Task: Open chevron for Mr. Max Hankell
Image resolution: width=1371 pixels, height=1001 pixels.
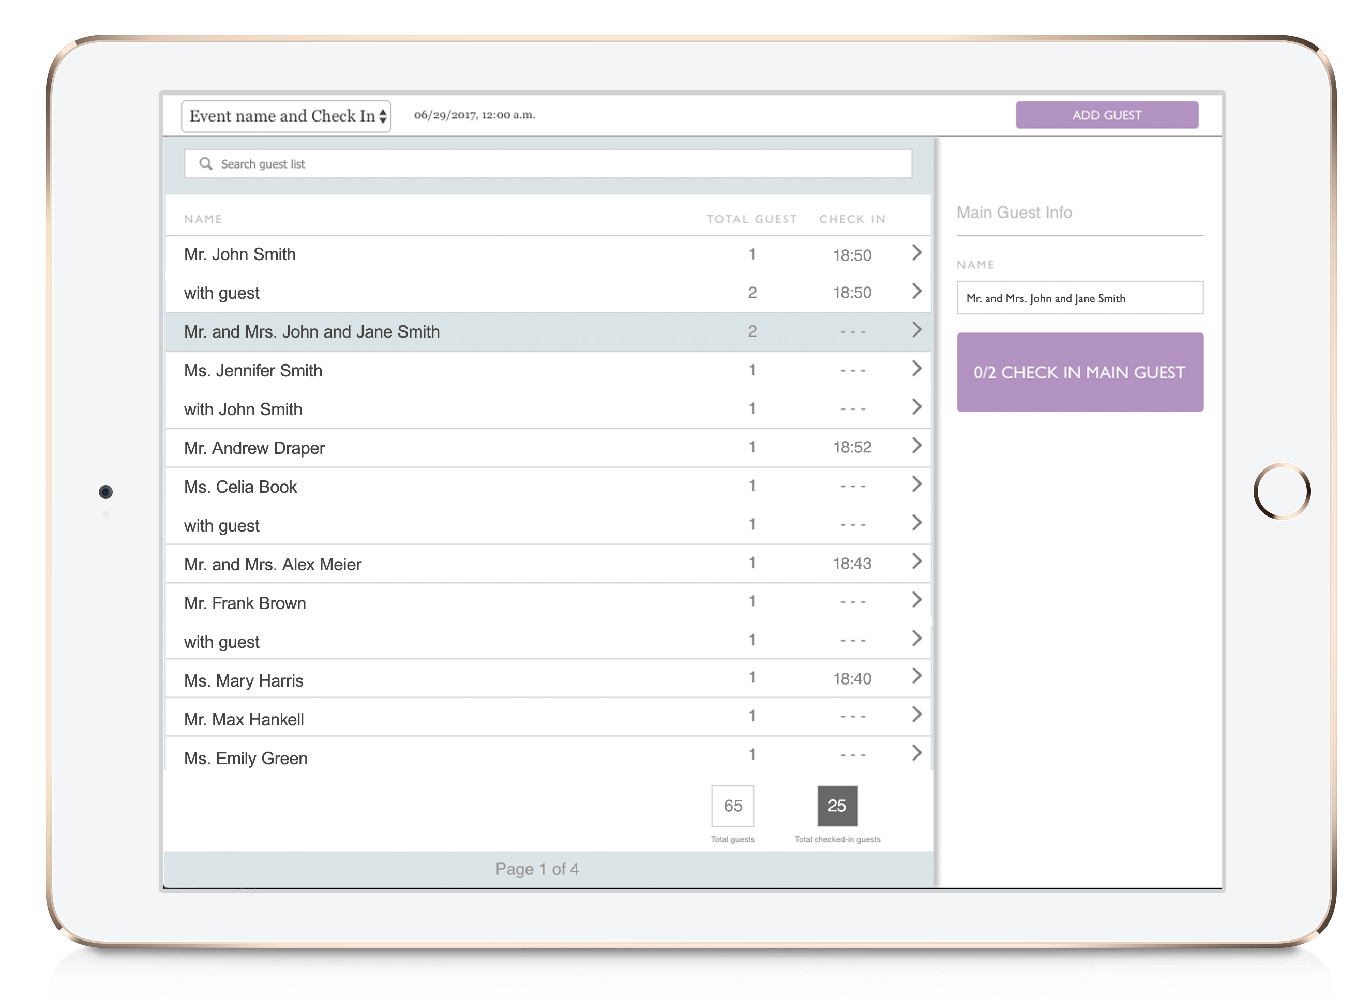Action: 916,715
